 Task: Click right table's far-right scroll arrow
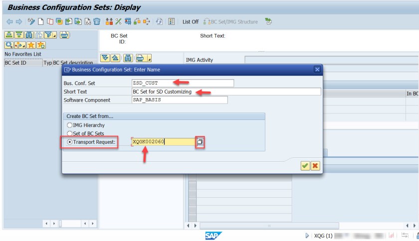415,226
